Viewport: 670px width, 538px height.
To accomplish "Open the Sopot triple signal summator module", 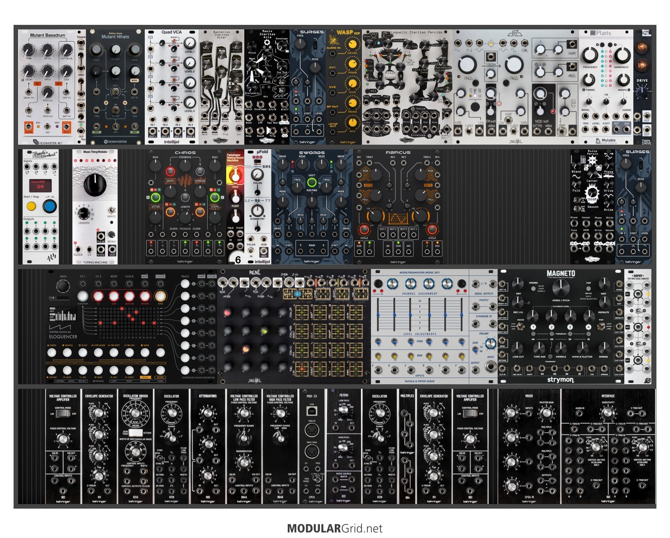I will [x=638, y=326].
